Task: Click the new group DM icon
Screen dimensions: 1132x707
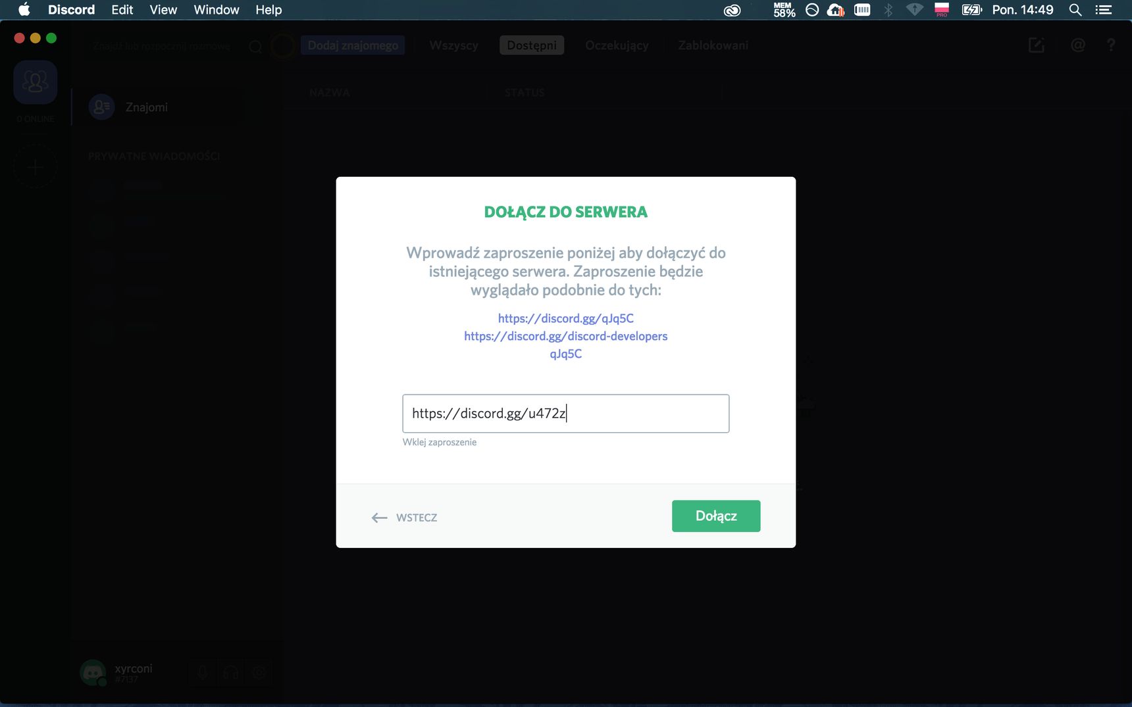Action: point(1037,45)
